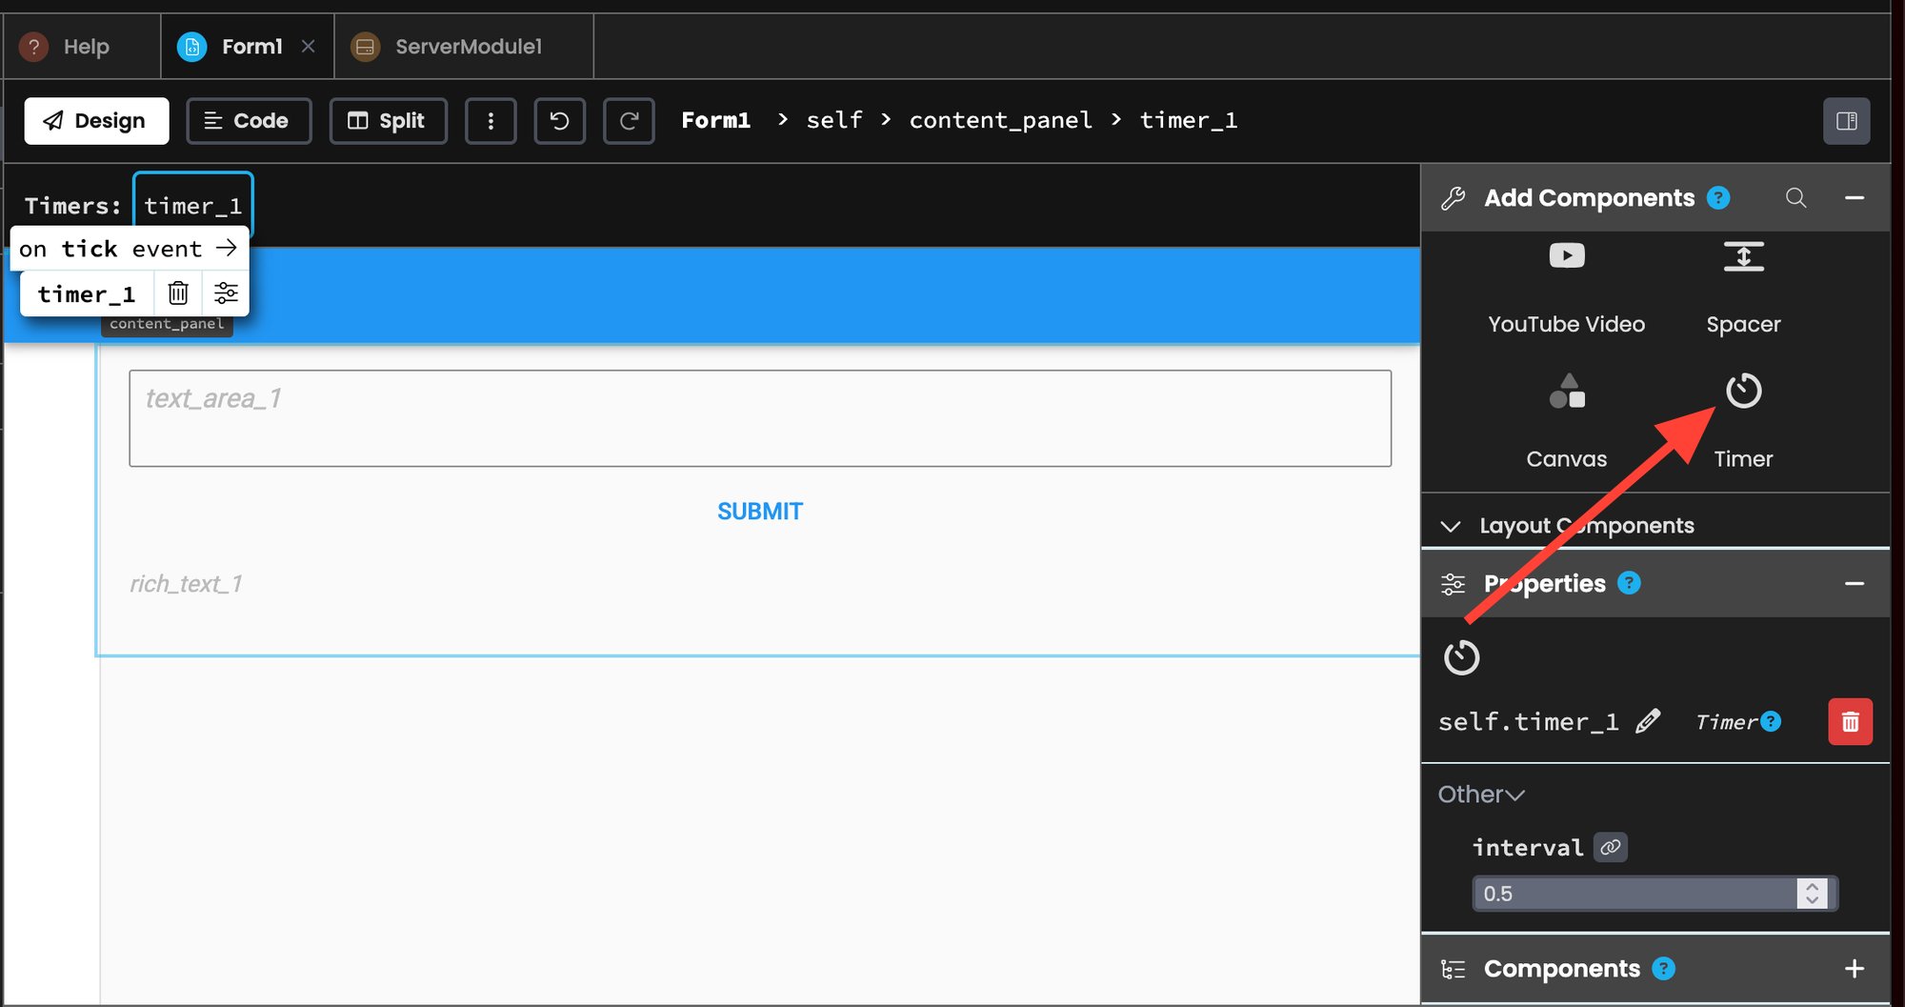Add a Canvas component
This screenshot has height=1007, width=1905.
tap(1566, 392)
